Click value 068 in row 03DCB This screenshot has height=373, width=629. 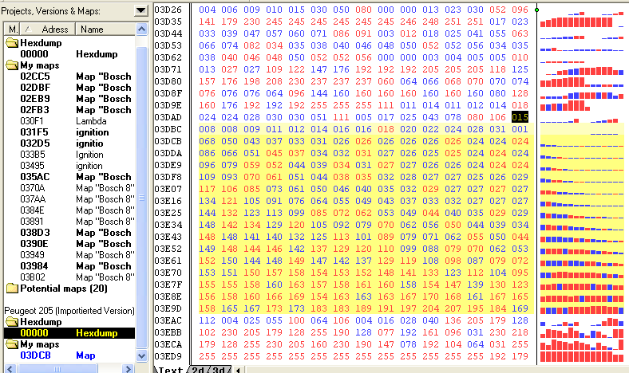[x=207, y=141]
